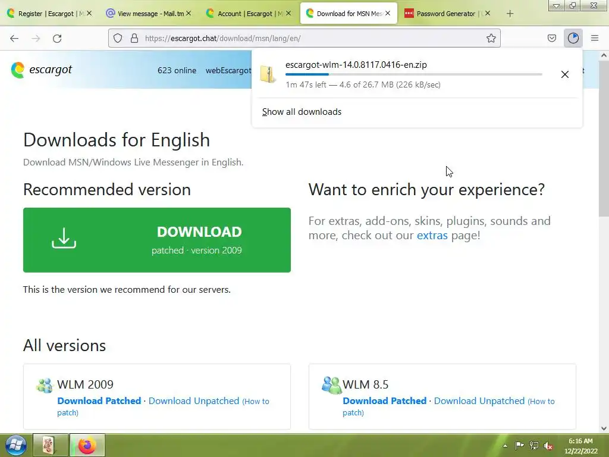Click the scrollbar up arrow

pyautogui.click(x=604, y=55)
